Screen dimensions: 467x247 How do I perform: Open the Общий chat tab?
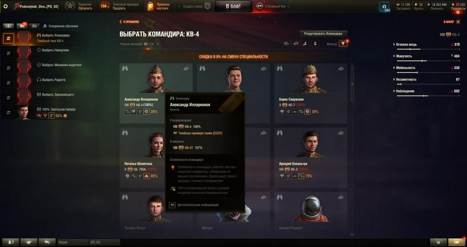point(72,242)
